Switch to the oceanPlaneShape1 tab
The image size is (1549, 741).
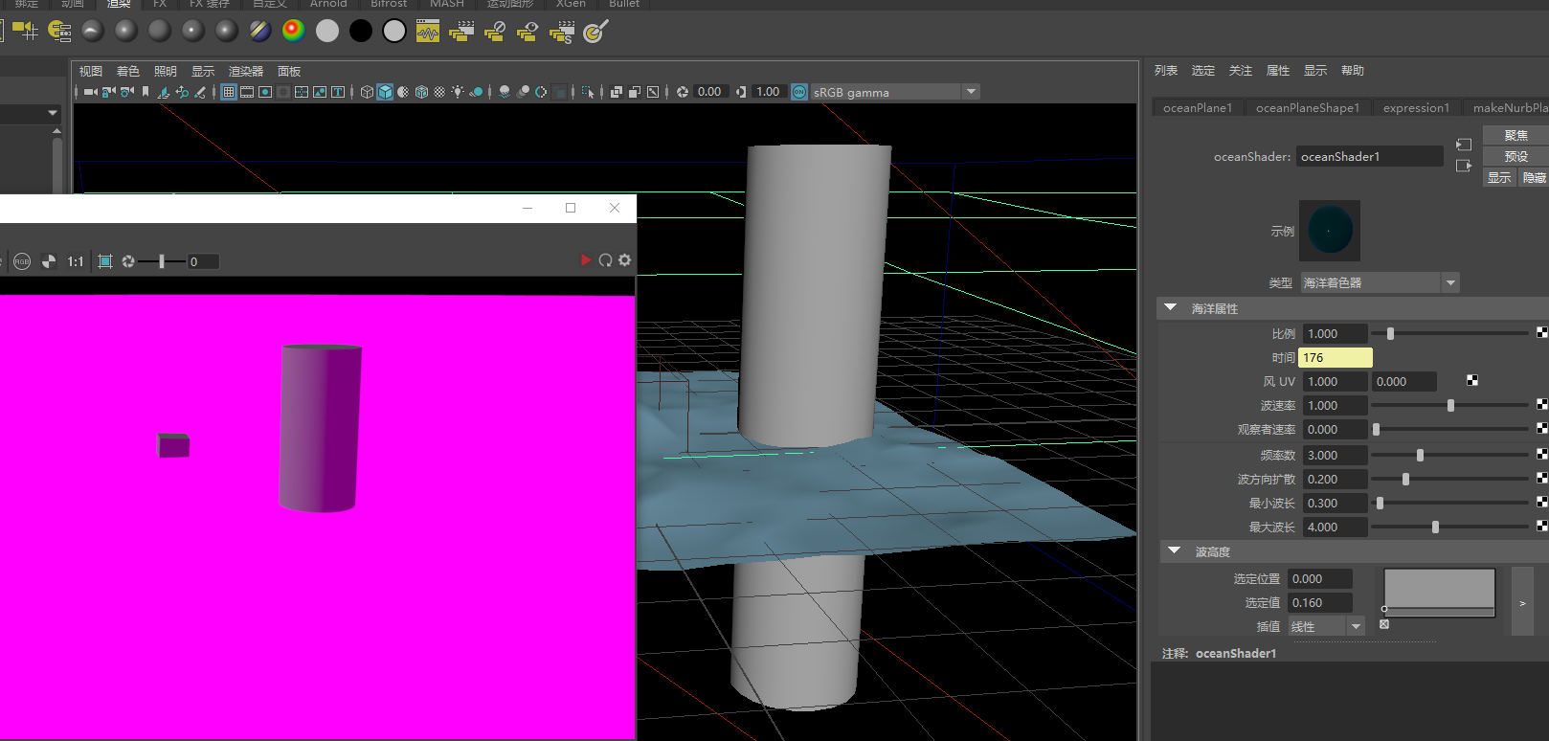(x=1307, y=108)
